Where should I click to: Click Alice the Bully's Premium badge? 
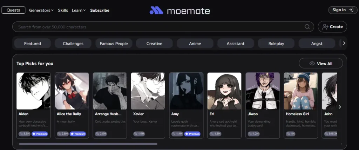pos(78,134)
